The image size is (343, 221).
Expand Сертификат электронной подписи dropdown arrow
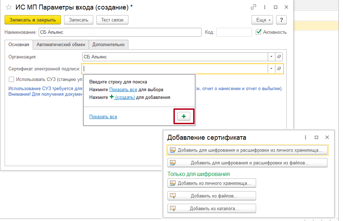pos(271,69)
